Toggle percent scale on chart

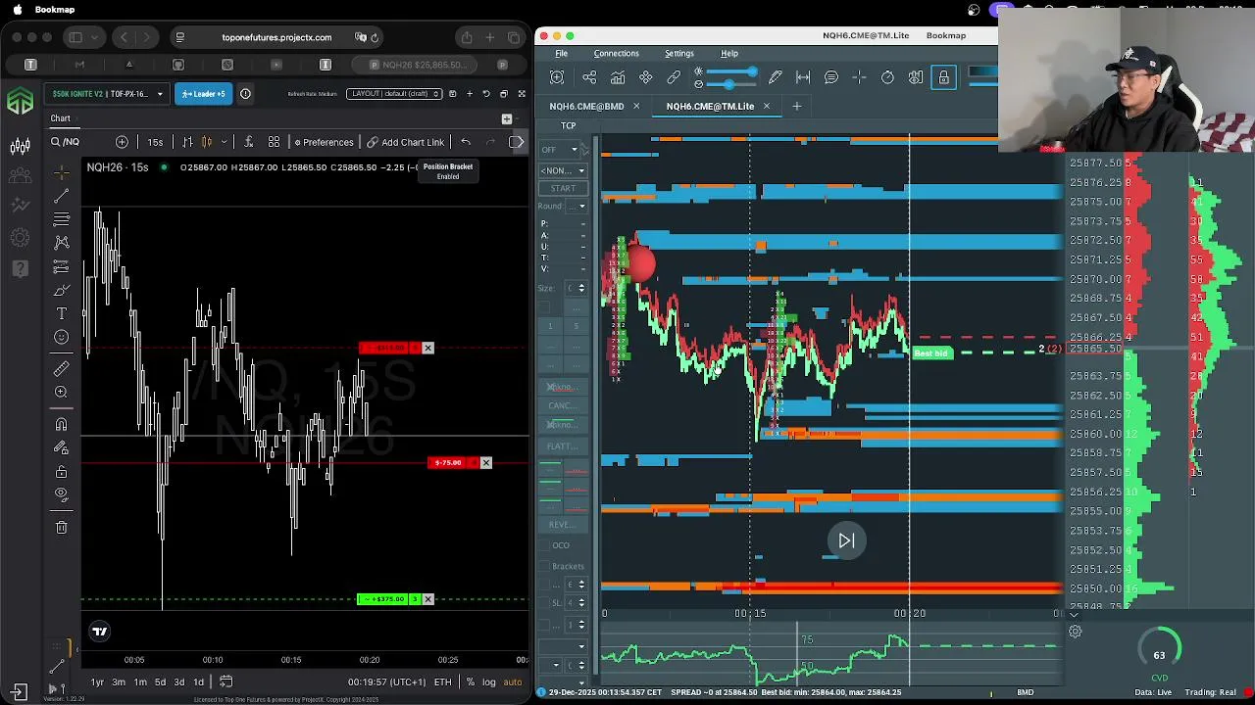[471, 682]
